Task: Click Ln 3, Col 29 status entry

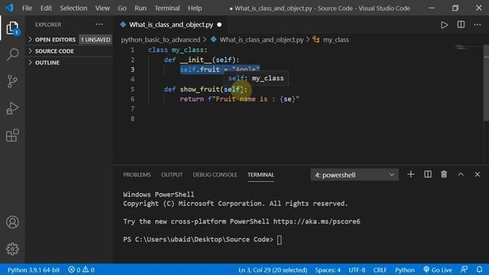Action: point(273,270)
